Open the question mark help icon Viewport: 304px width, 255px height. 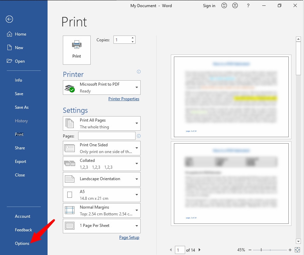pos(248,6)
